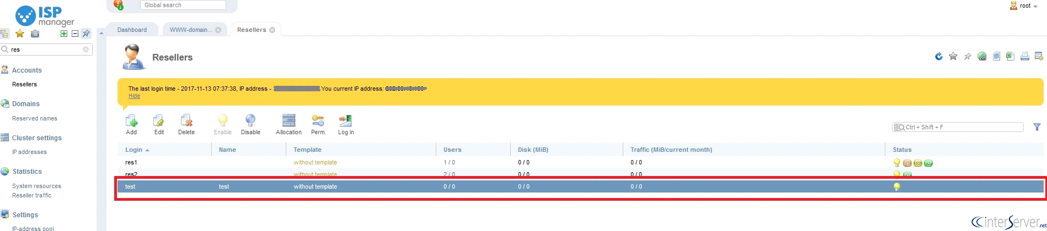Sort table by Disk (MiB) column

pyautogui.click(x=567, y=150)
